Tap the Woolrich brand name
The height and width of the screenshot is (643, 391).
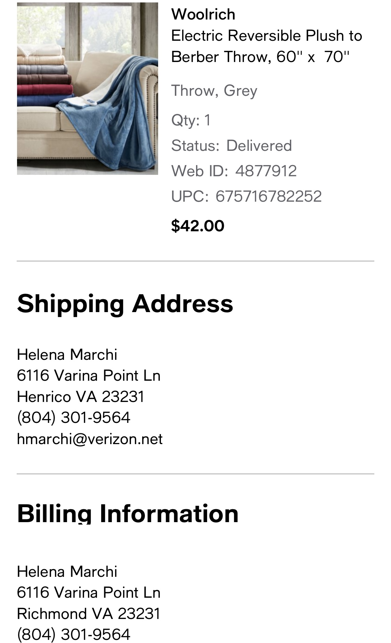pyautogui.click(x=203, y=14)
